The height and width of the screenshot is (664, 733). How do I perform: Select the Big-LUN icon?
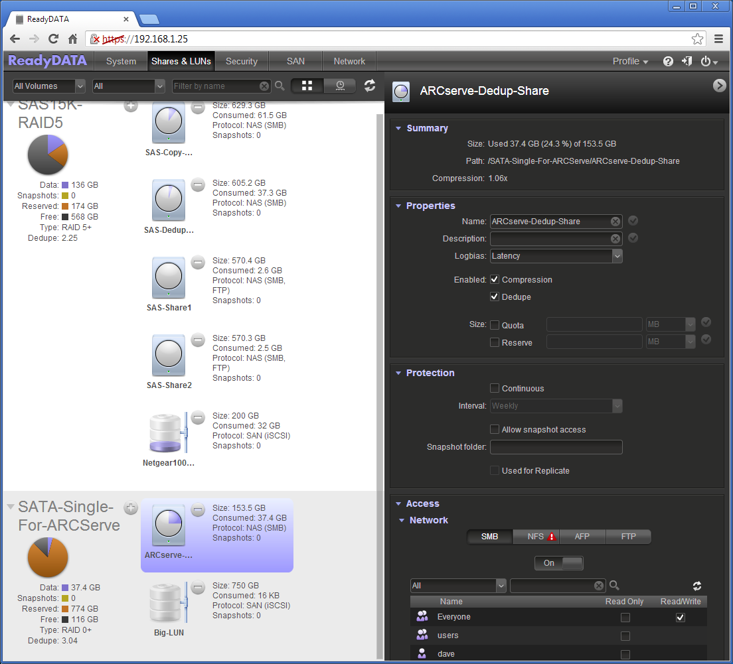(168, 603)
